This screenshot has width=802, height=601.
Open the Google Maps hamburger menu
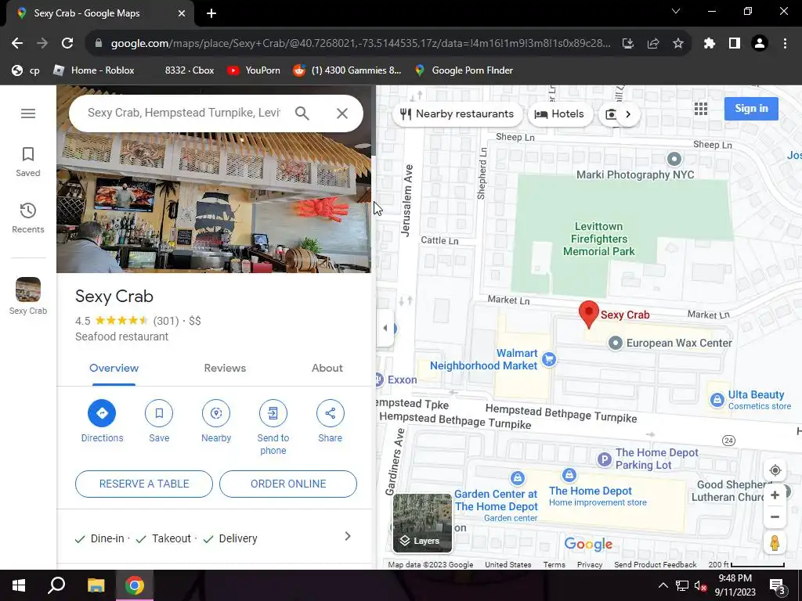point(28,113)
